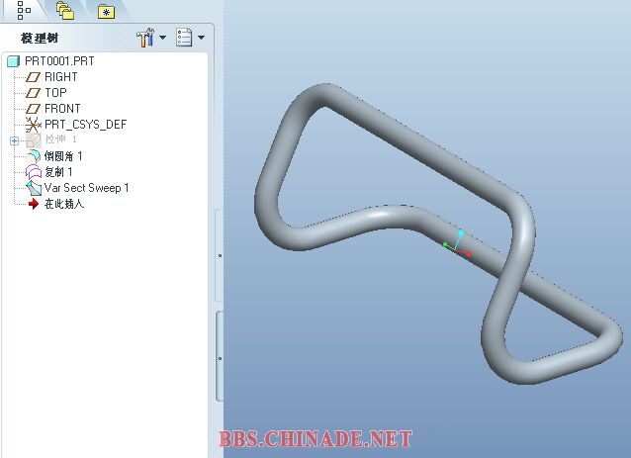Click the 模型树 panel title
Image resolution: width=631 pixels, height=458 pixels.
(41, 39)
